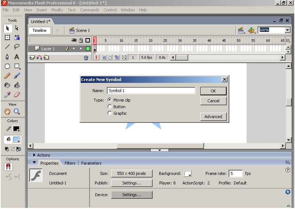Select the Selection arrow tool
The width and height of the screenshot is (295, 209).
pyautogui.click(x=7, y=28)
